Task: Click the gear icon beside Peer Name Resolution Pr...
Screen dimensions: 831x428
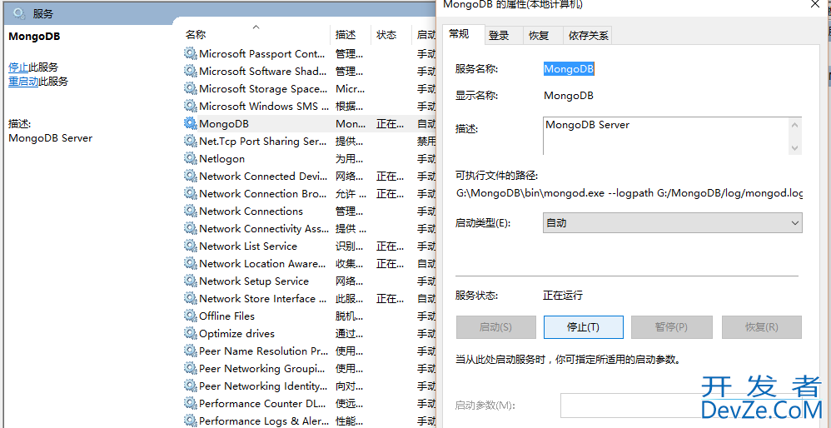Action: (190, 351)
